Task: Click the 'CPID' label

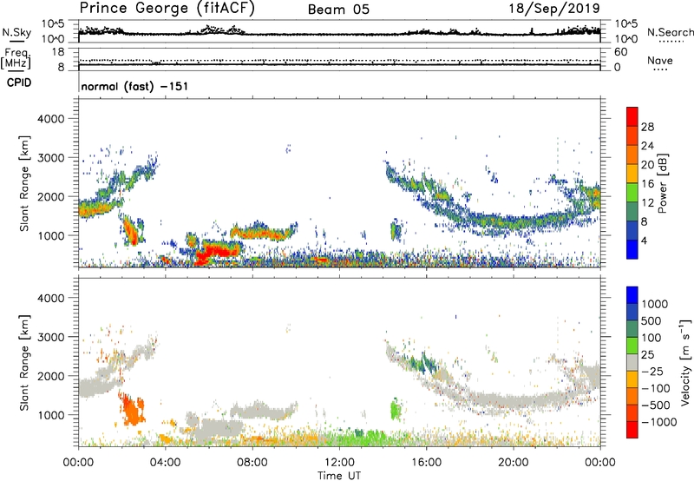Action: (19, 82)
